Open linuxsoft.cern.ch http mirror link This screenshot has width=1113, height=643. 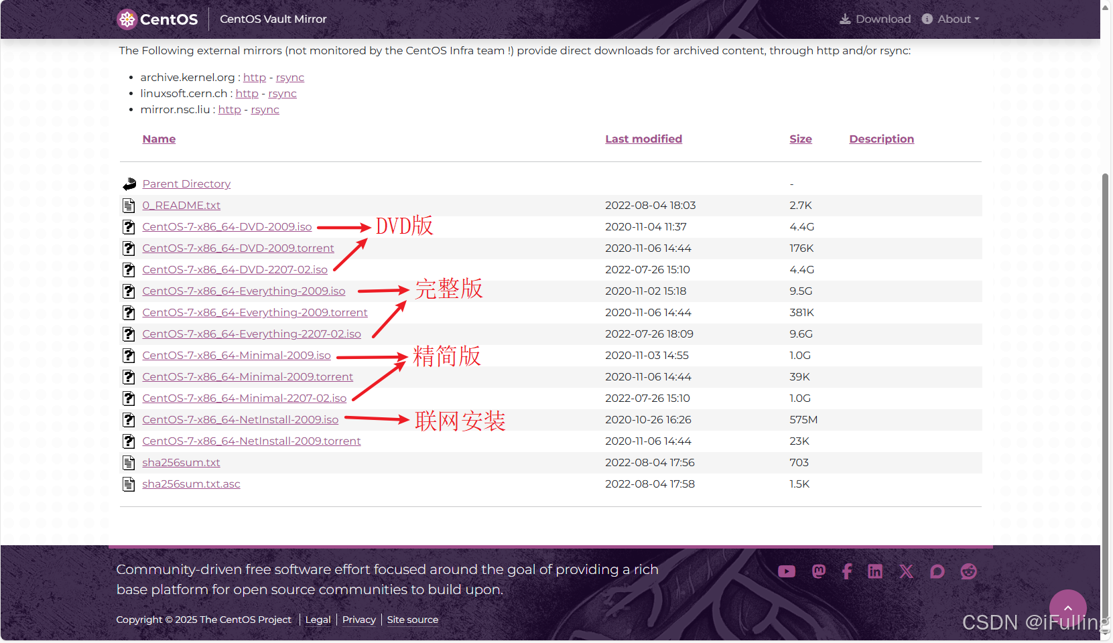247,94
